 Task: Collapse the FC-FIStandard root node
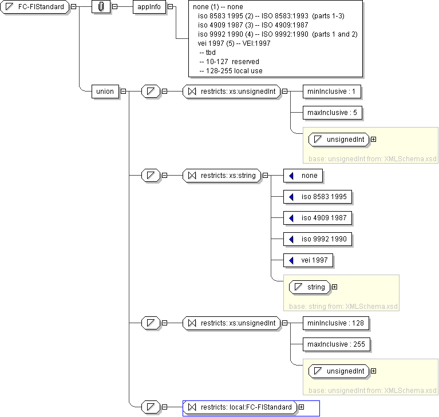tap(73, 7)
